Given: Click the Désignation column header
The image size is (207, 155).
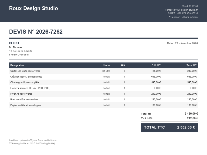Looking at the screenshot, I should (17, 65).
